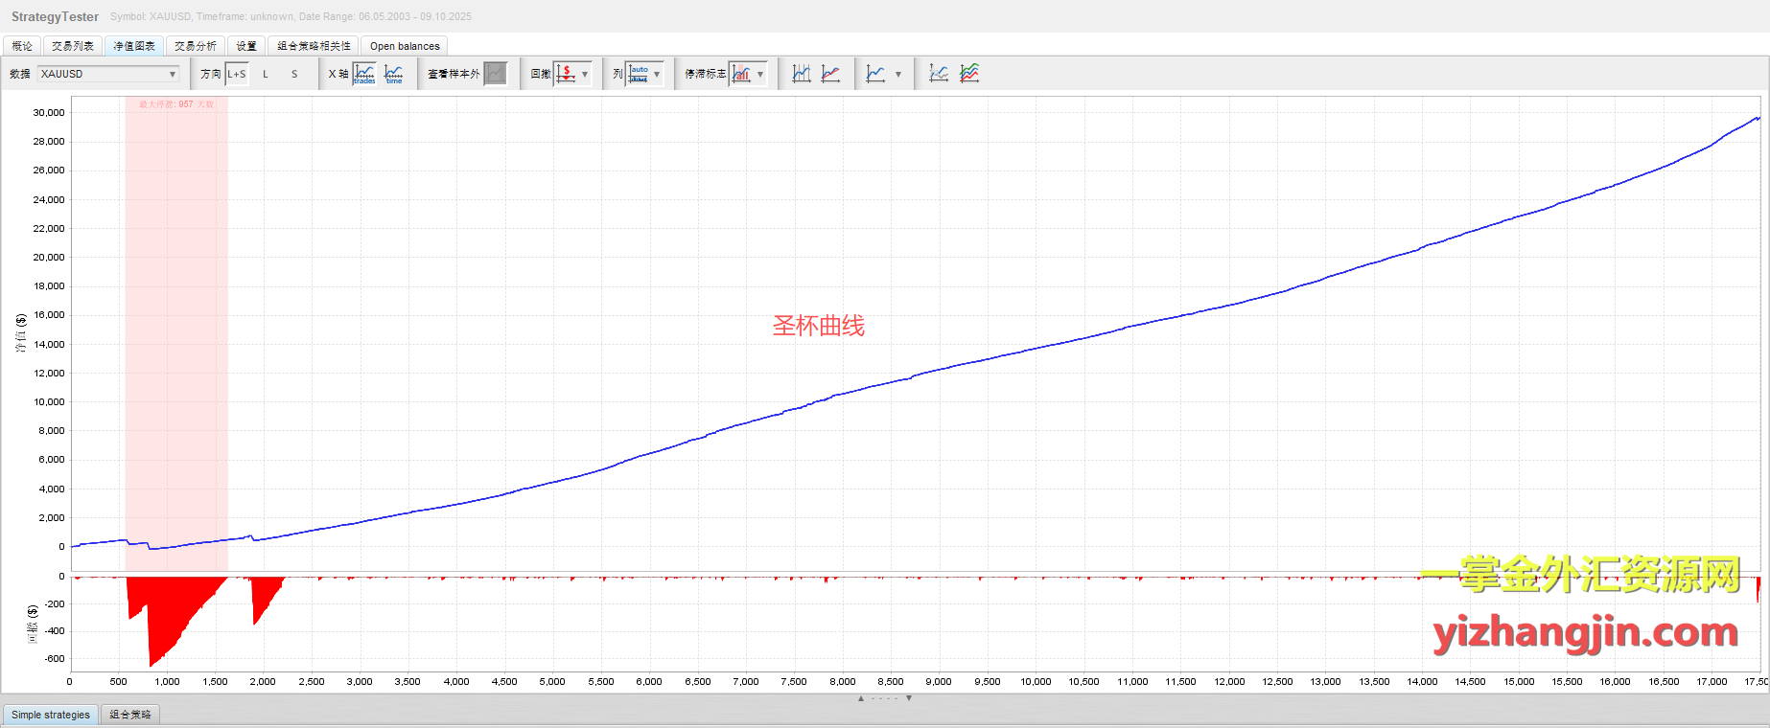
Task: Toggle the out-of-sample view icon
Action: (x=495, y=74)
